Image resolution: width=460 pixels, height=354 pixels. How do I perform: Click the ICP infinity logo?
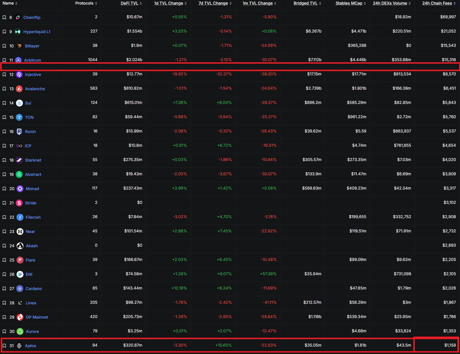pos(19,146)
